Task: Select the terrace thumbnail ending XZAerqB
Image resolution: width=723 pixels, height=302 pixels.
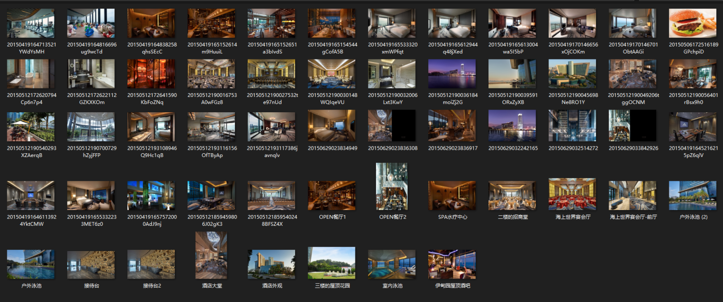Action: [31, 127]
